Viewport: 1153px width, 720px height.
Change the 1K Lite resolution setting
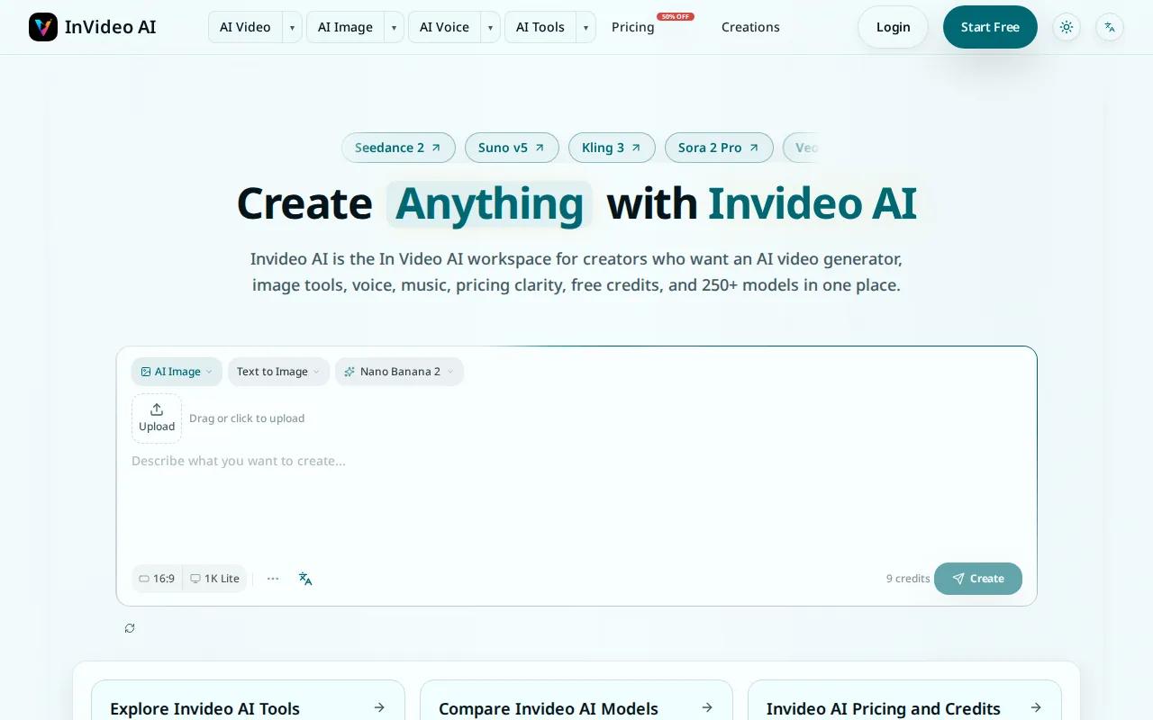[214, 579]
